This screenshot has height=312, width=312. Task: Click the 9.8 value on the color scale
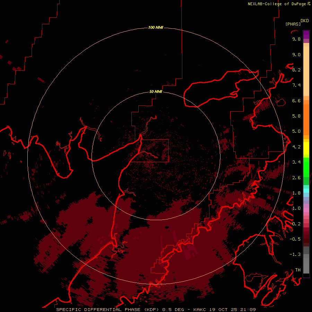296,39
